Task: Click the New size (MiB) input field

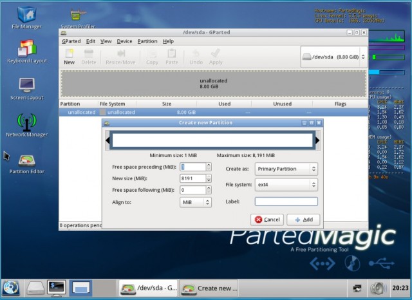Action: [x=193, y=178]
